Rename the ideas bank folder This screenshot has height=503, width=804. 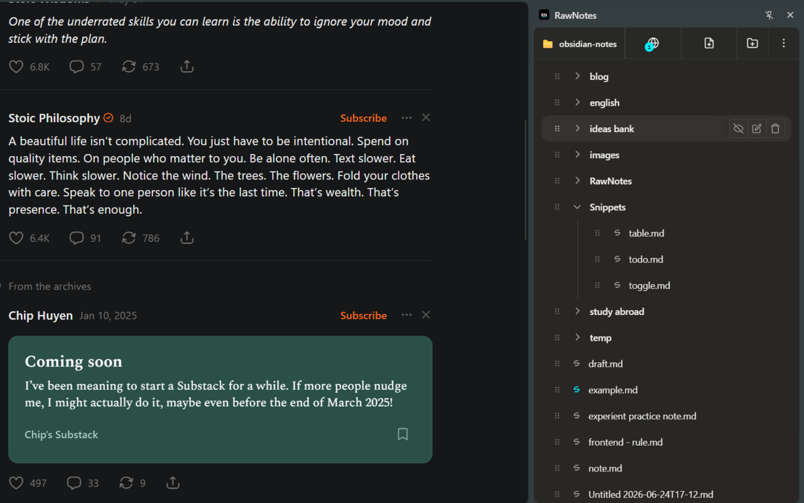(x=757, y=128)
